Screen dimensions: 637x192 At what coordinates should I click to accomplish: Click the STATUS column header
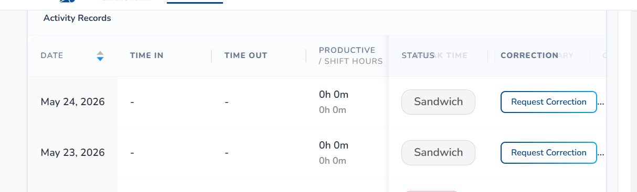tap(418, 55)
